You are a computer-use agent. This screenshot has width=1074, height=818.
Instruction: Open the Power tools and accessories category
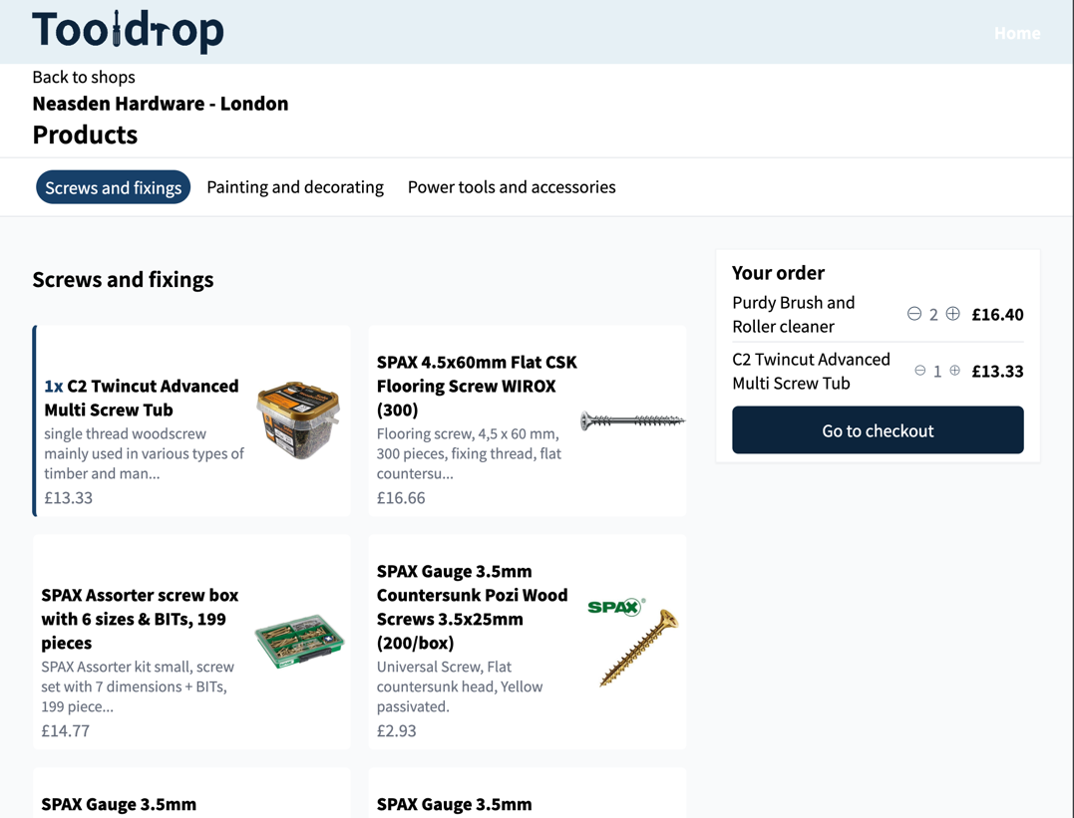pyautogui.click(x=511, y=186)
